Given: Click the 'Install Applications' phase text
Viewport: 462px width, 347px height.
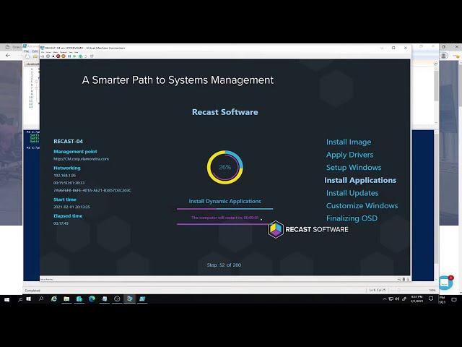Looking at the screenshot, I should point(360,180).
